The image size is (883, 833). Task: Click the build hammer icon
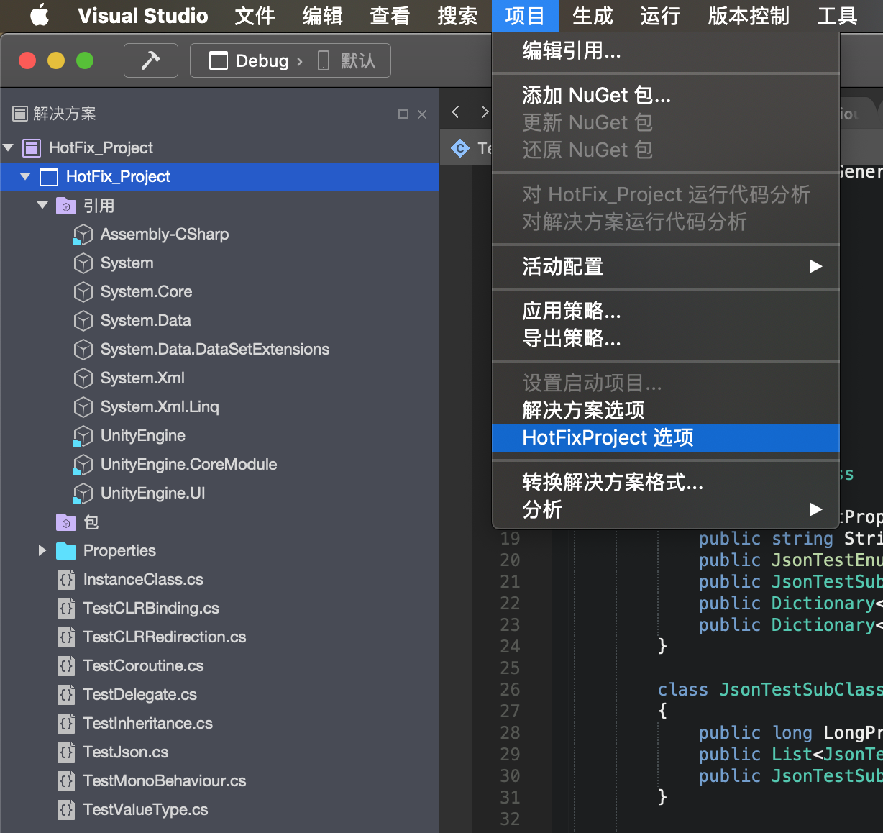coord(150,60)
